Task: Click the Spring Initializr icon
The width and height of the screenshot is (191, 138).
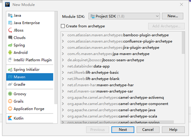Action: [x=10, y=70]
